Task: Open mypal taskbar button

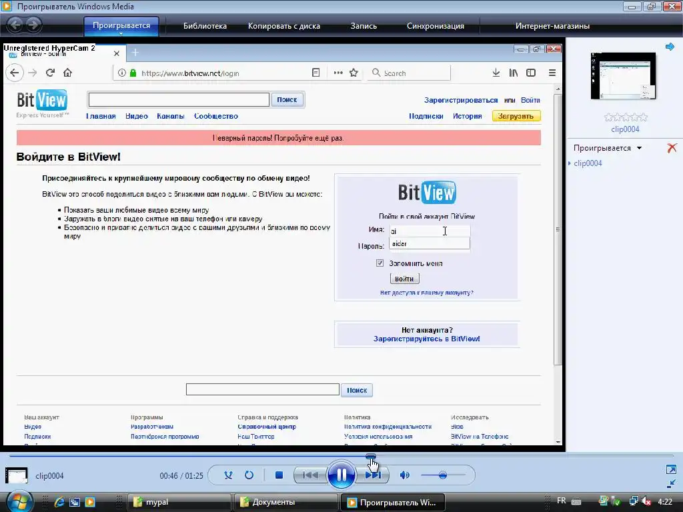Action: pyautogui.click(x=179, y=502)
